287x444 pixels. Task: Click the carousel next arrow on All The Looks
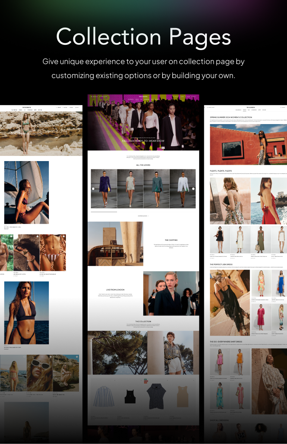tap(193, 189)
